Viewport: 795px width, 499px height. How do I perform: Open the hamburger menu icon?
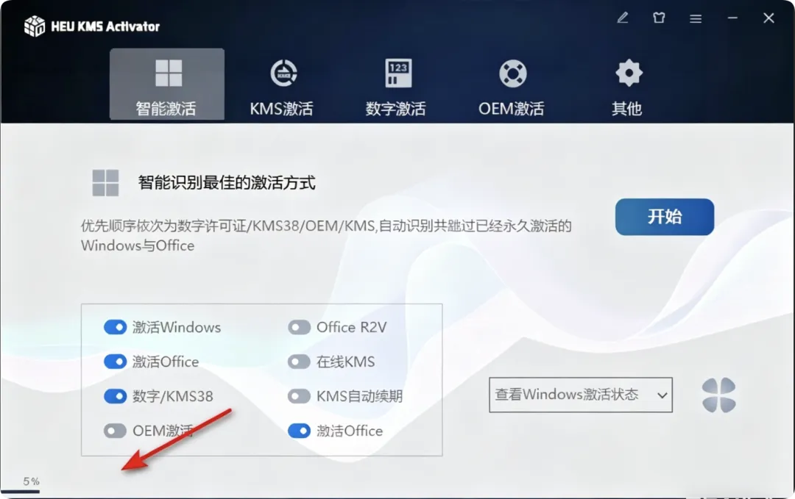pos(696,18)
